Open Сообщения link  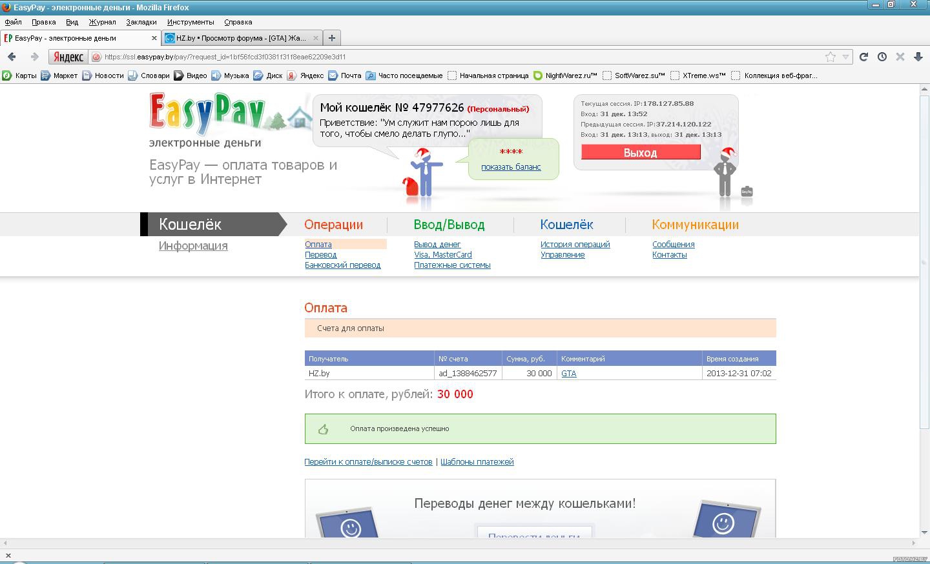674,245
